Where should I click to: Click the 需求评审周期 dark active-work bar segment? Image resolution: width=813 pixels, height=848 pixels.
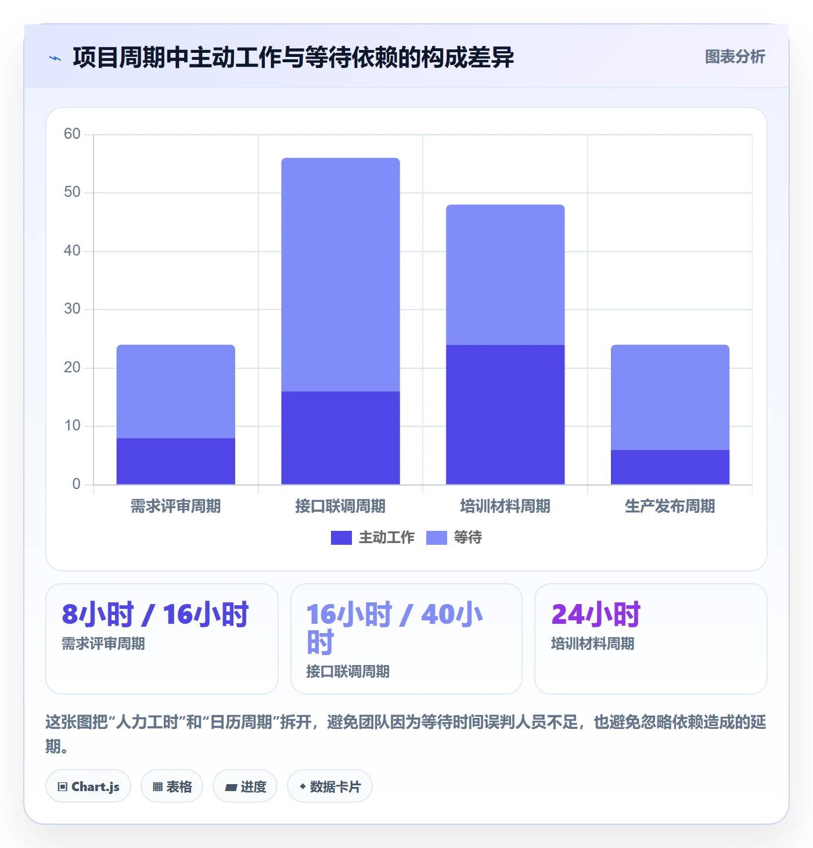[176, 461]
